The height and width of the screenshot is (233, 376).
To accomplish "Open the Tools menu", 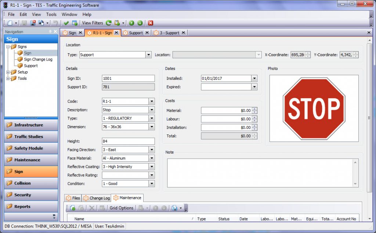I will (51, 14).
